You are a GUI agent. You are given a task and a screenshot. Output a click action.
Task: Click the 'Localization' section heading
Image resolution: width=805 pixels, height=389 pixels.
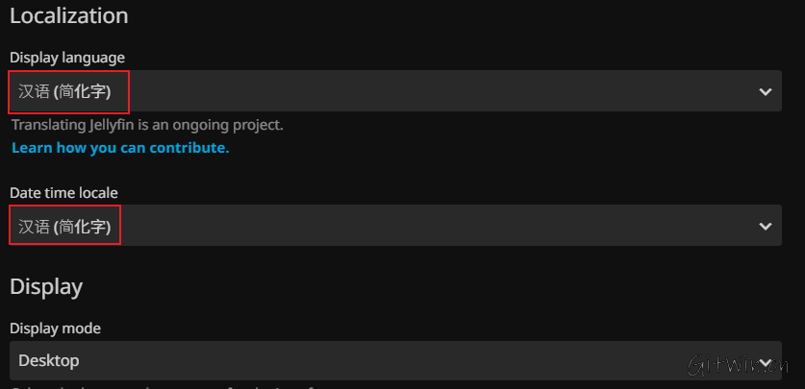(x=69, y=15)
